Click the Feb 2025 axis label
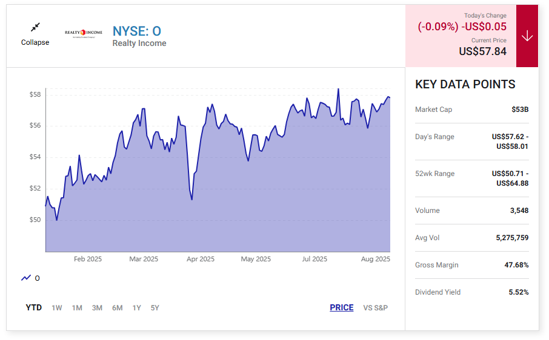549x340 pixels. pos(88,260)
